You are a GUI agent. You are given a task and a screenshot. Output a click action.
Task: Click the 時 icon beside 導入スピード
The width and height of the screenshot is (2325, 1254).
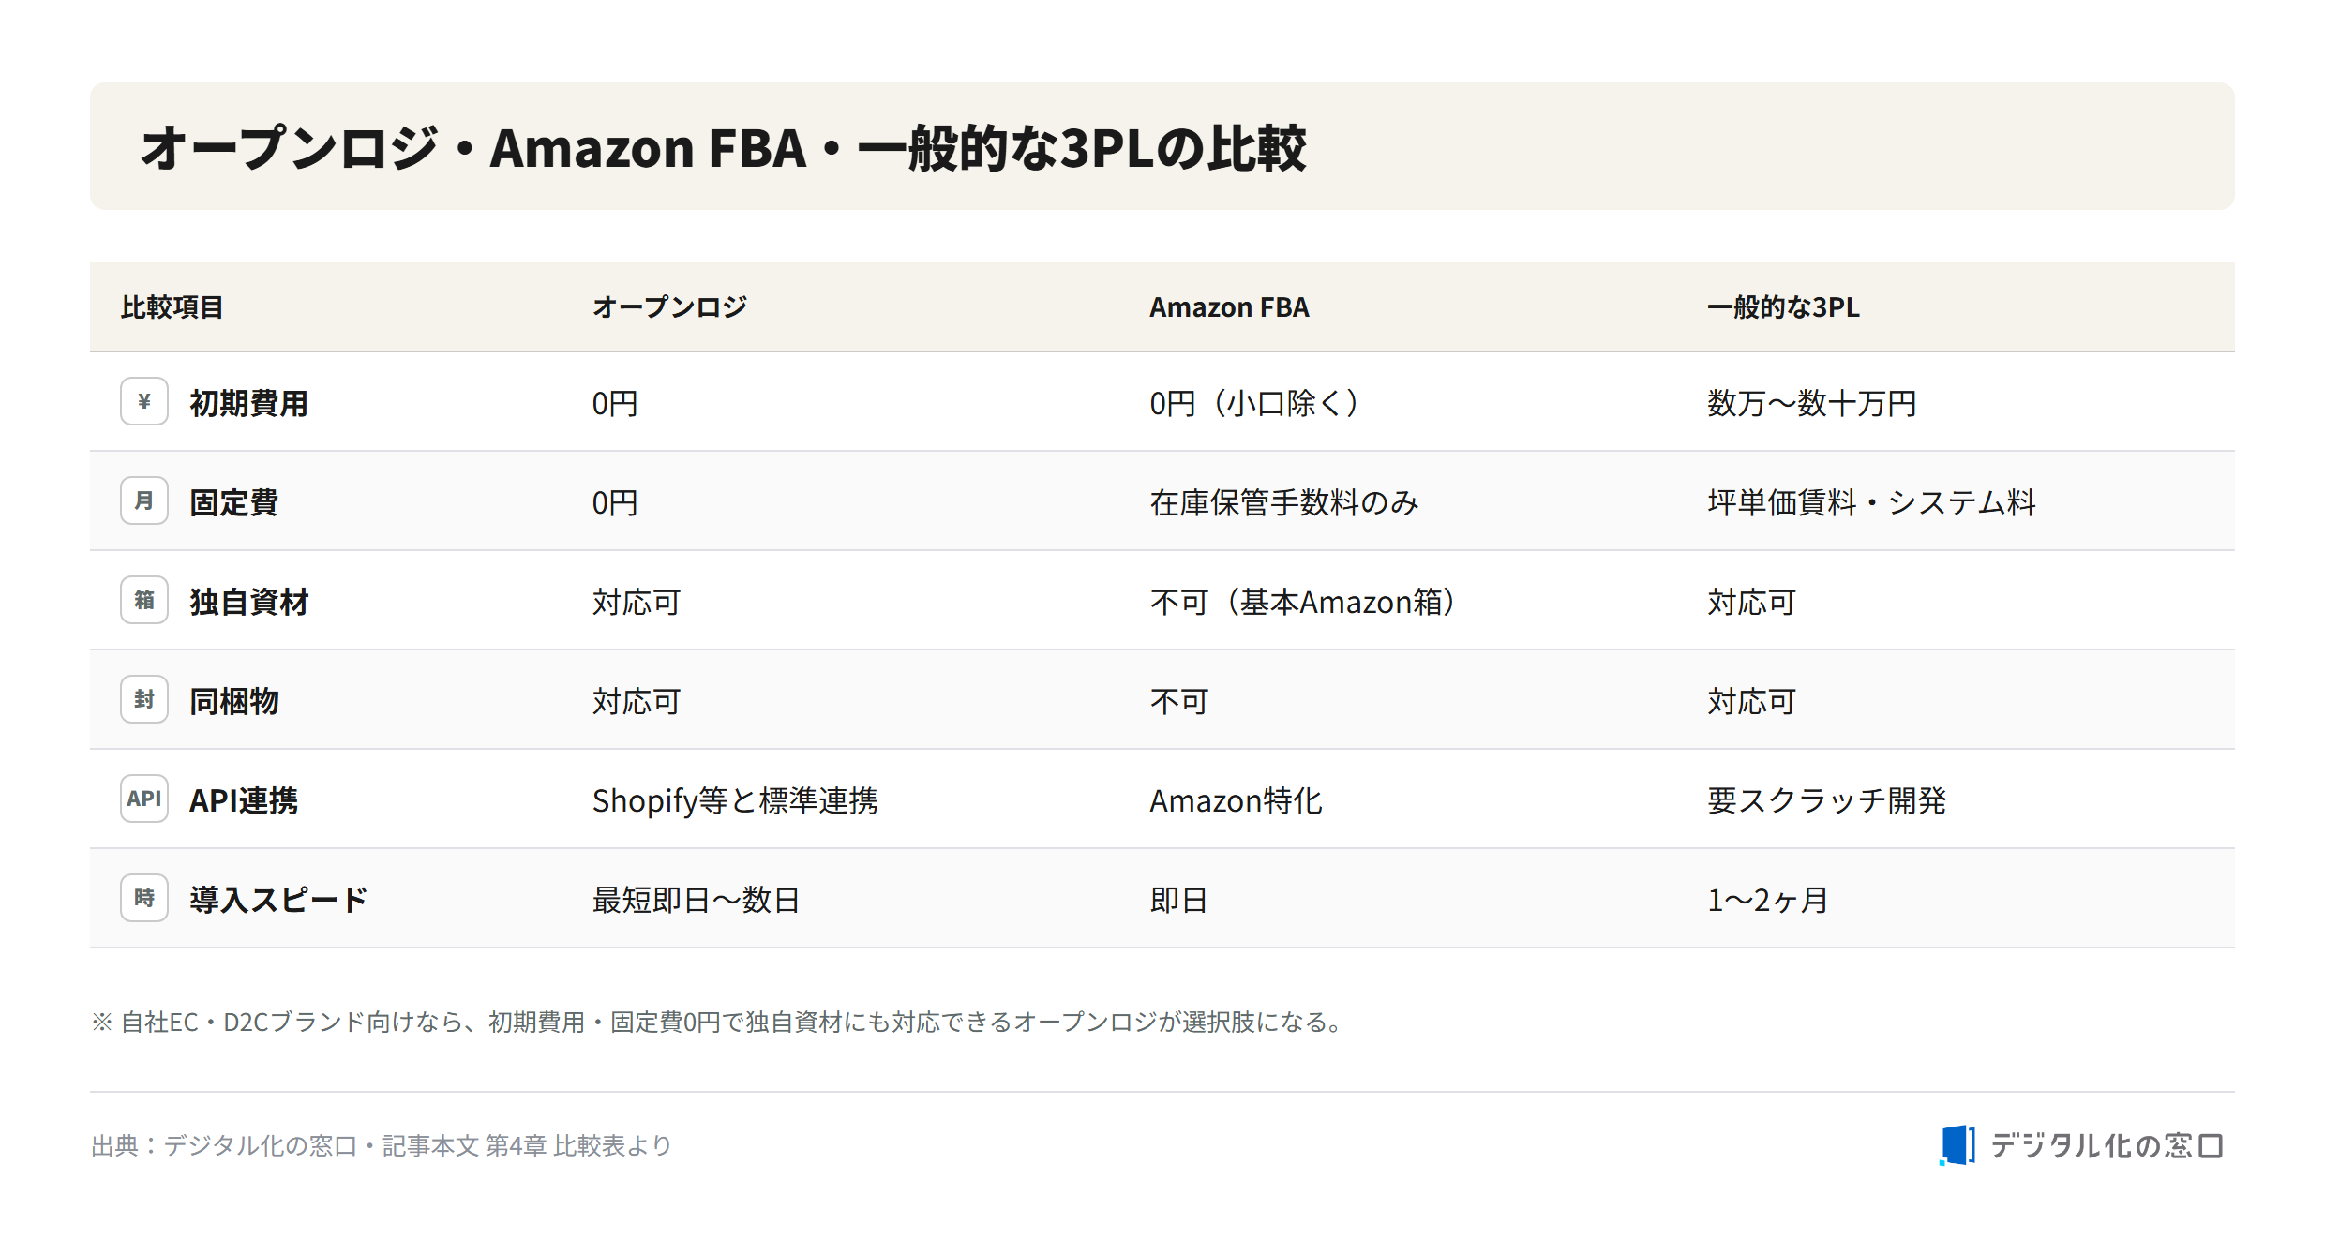click(x=144, y=898)
